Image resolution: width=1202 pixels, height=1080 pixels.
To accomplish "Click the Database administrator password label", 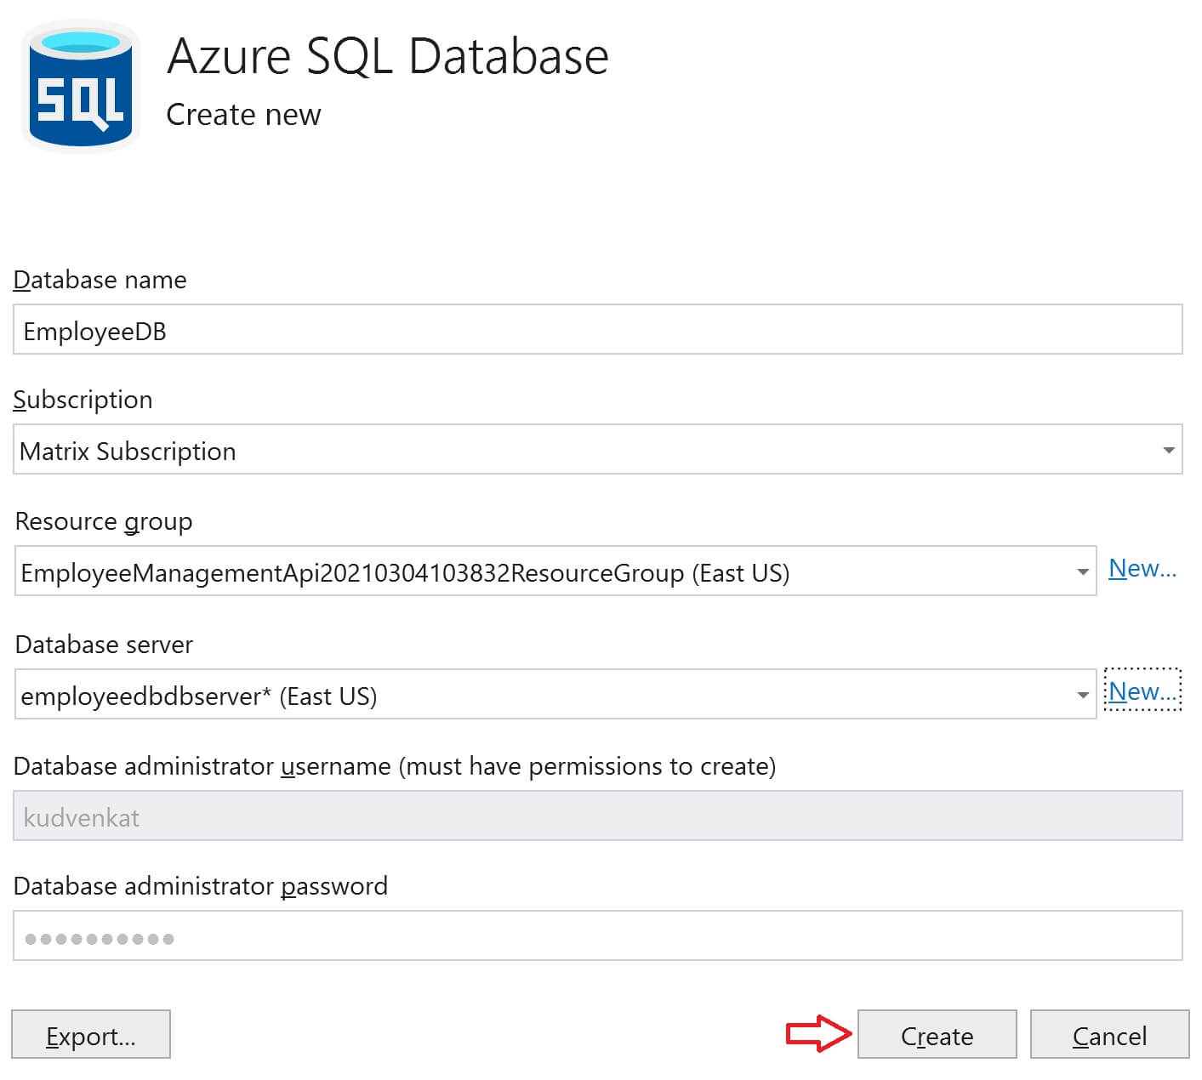I will click(x=201, y=886).
